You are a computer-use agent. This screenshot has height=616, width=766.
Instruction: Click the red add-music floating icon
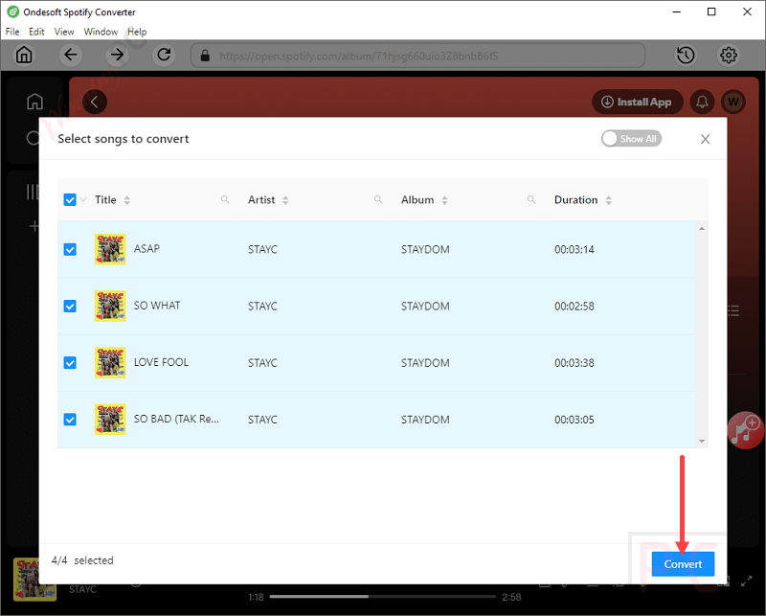coord(746,429)
